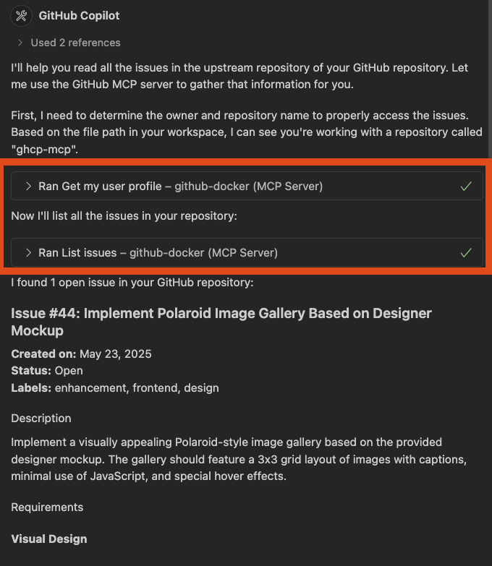The width and height of the screenshot is (492, 566).
Task: Click the Issue #44 heading title
Action: 221,322
